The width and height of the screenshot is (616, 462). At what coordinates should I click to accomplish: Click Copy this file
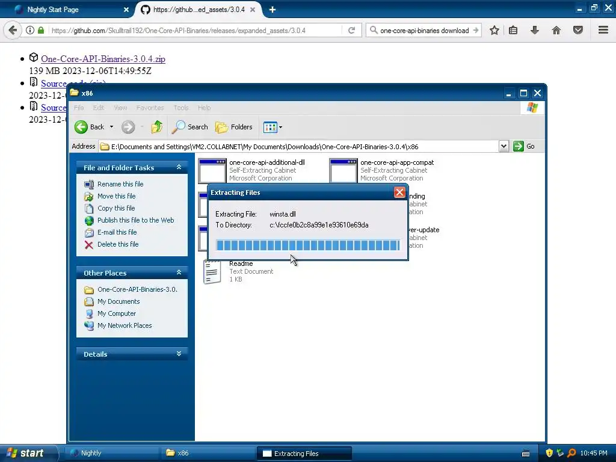point(116,208)
